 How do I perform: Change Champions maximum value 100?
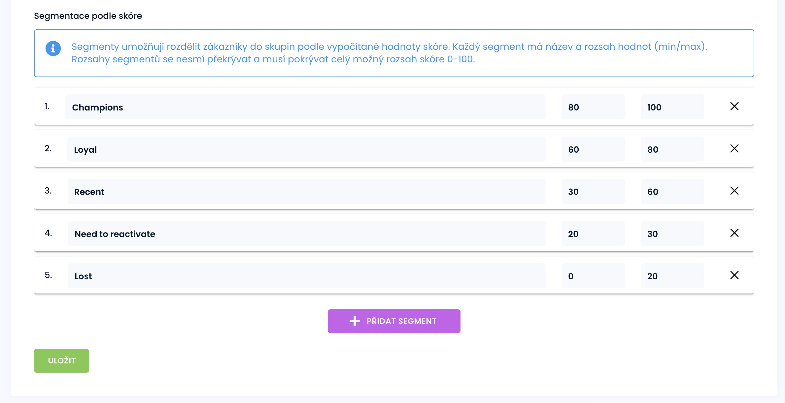pos(672,107)
